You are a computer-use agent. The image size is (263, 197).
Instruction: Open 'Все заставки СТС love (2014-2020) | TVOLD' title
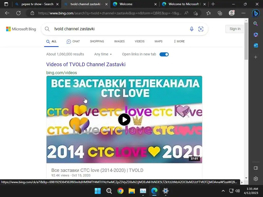[x=97, y=170]
